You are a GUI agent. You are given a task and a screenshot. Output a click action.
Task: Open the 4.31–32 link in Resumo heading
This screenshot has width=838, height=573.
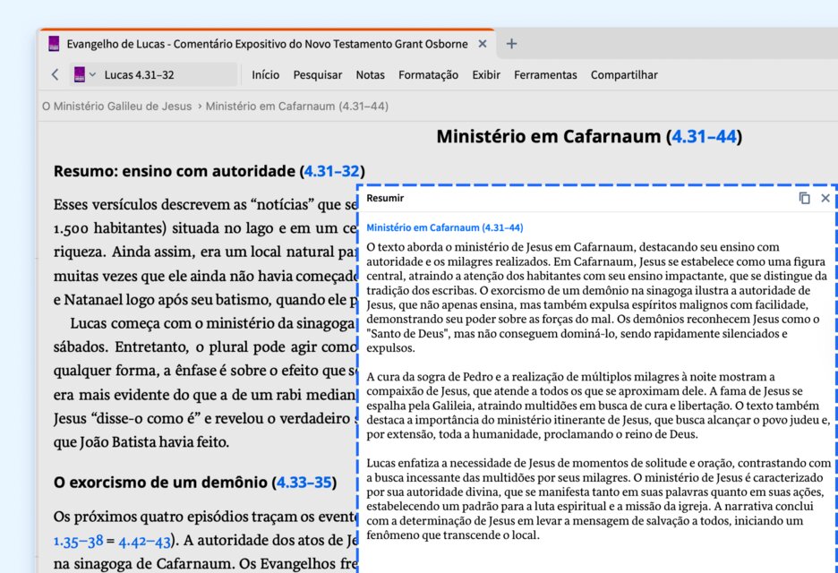[x=332, y=171]
